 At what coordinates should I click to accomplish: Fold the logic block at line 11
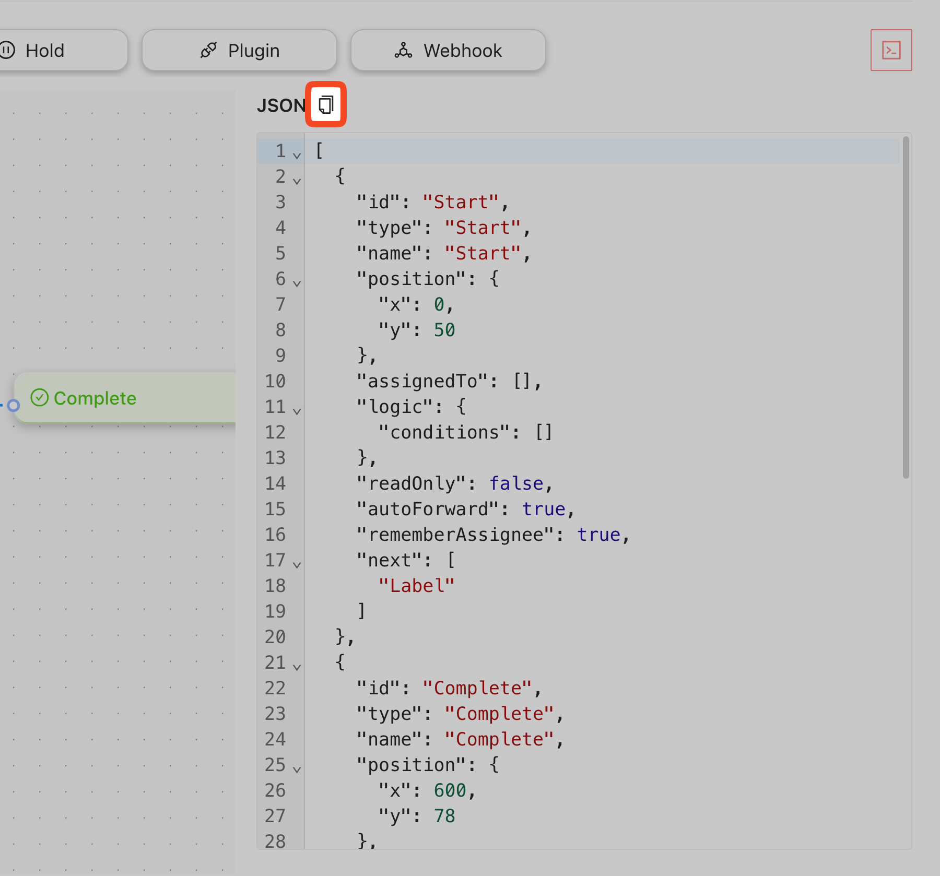coord(297,411)
